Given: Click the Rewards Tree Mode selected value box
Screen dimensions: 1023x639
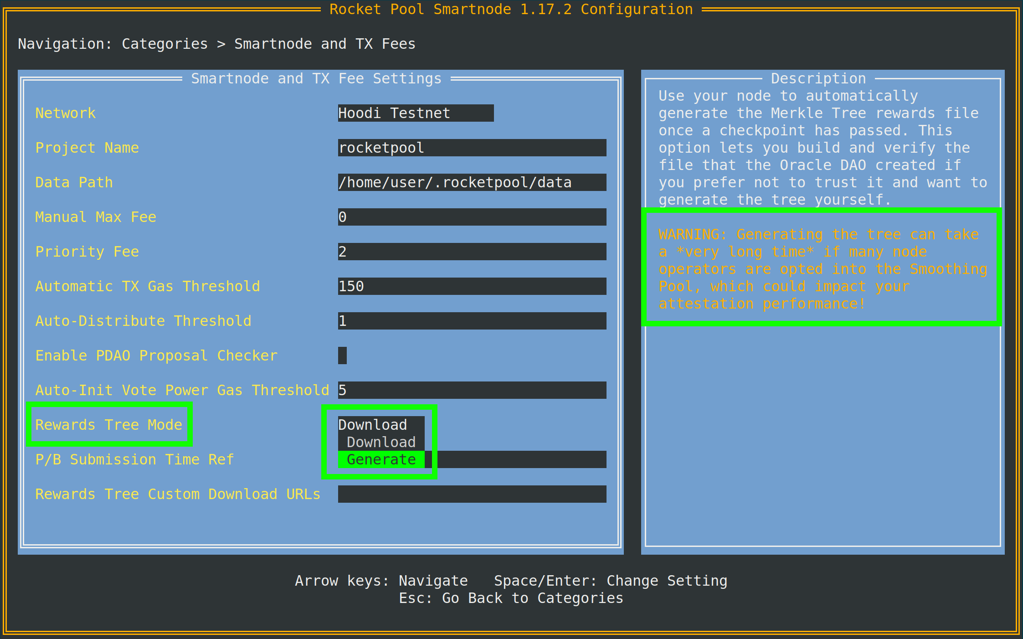Looking at the screenshot, I should point(381,425).
